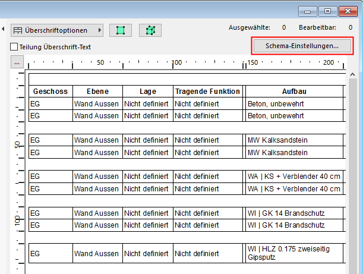Select the Geschoss column header
363x274 pixels.
pyautogui.click(x=50, y=92)
